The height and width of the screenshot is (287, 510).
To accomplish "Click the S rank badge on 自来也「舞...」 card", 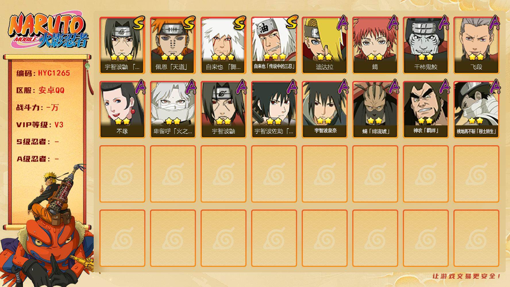I will coord(239,23).
